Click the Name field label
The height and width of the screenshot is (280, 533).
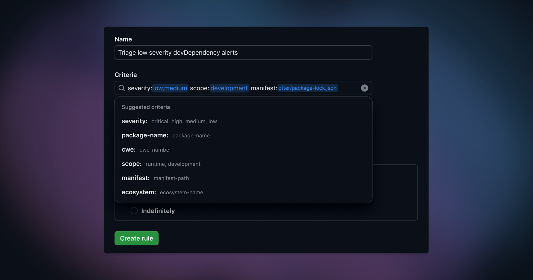point(123,39)
